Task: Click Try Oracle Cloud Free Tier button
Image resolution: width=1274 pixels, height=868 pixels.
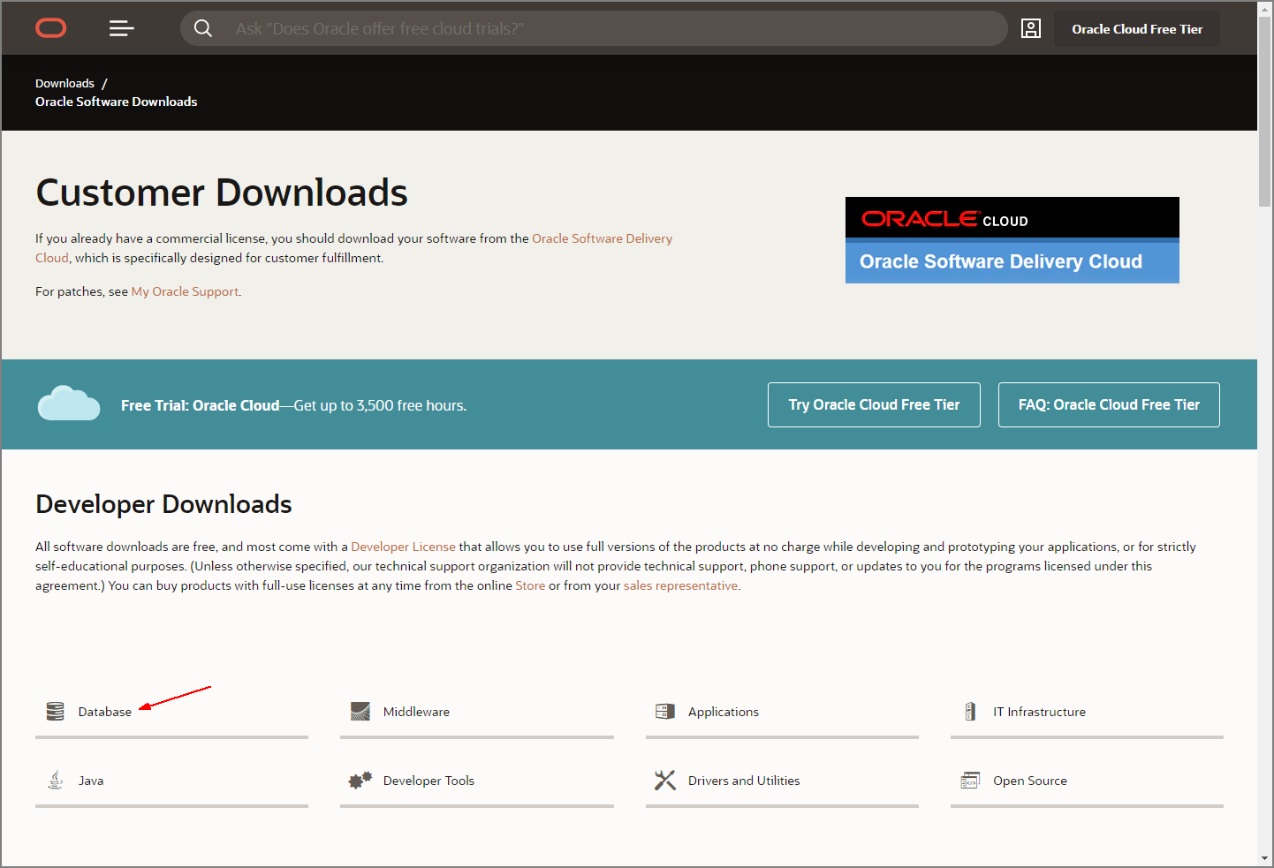Action: click(x=874, y=404)
